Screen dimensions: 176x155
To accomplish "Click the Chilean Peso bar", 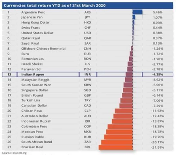I will (x=124, y=111).
